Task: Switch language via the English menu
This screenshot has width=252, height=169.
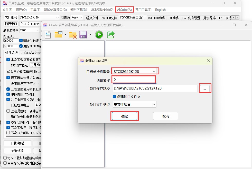Action: (x=160, y=10)
